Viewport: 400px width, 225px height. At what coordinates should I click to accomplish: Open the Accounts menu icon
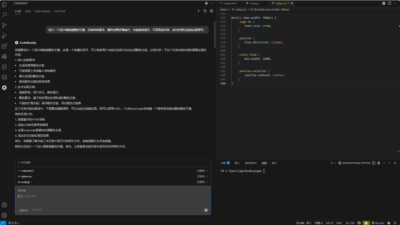pyautogui.click(x=4, y=205)
